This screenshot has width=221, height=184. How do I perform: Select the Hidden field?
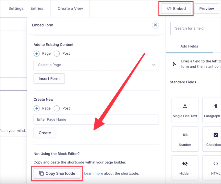tap(185, 168)
